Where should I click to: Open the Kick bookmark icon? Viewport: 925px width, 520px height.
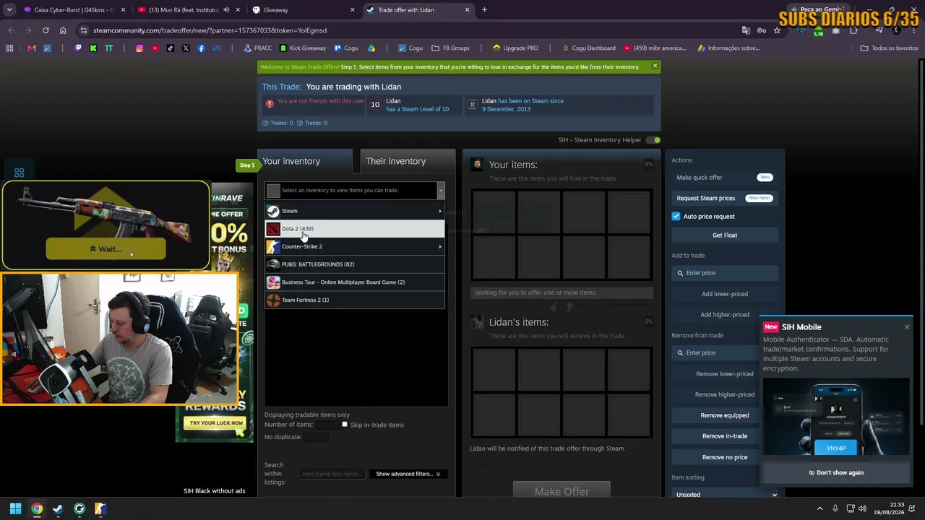93,48
